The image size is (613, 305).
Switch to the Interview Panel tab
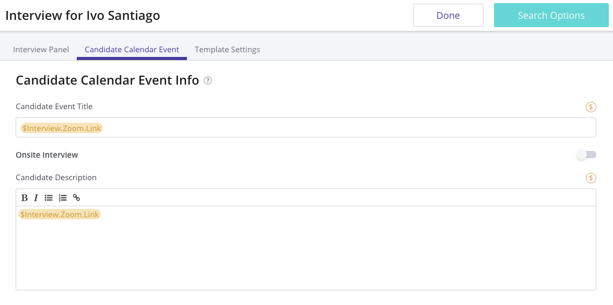[41, 50]
